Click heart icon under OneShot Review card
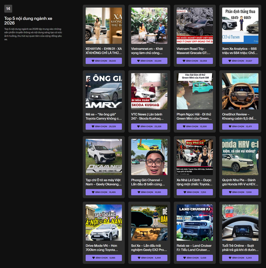Screen dimensions: 266x268 (230, 126)
